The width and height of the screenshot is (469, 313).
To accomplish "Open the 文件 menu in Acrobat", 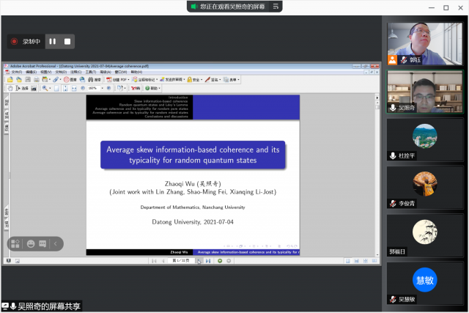I will pyautogui.click(x=15, y=72).
